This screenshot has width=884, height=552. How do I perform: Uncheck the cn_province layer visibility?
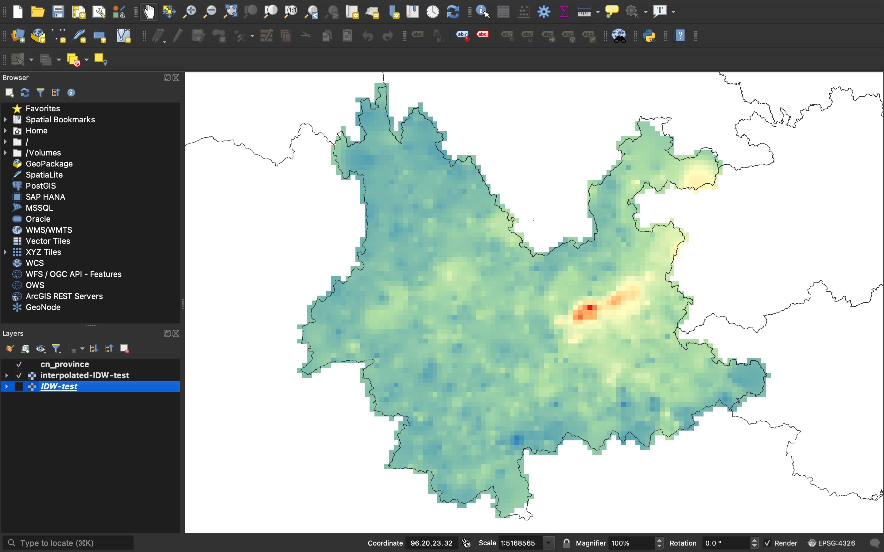(x=19, y=364)
